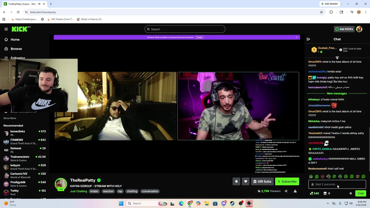Close the purple Streamer Mode banner
Screen dimensions: 370x208
click(x=296, y=37)
